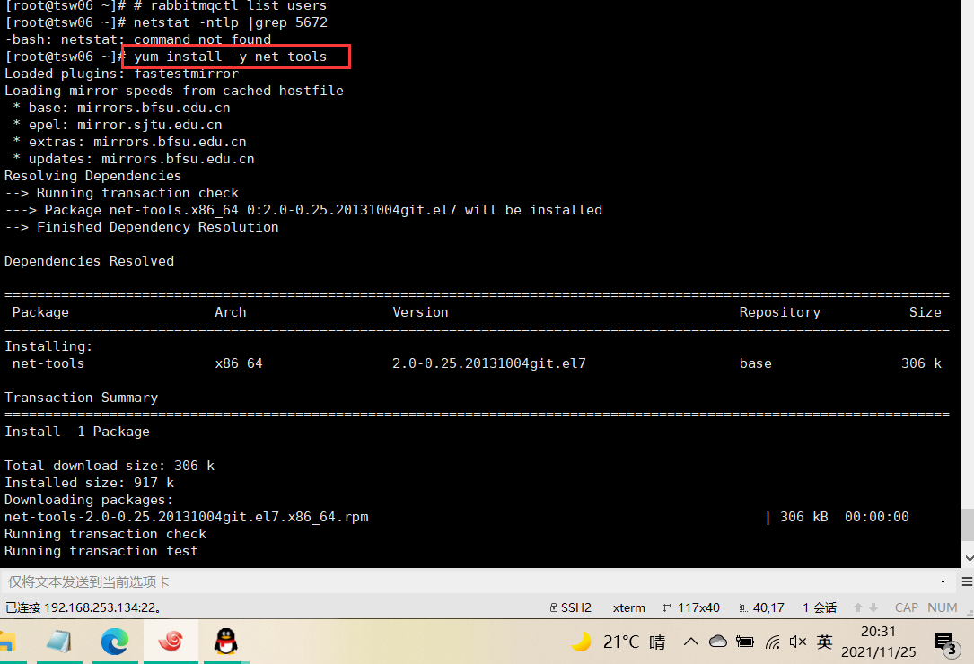974x664 pixels.
Task: Click the connected 192.168.253.134:22 status text
Action: pyautogui.click(x=83, y=607)
